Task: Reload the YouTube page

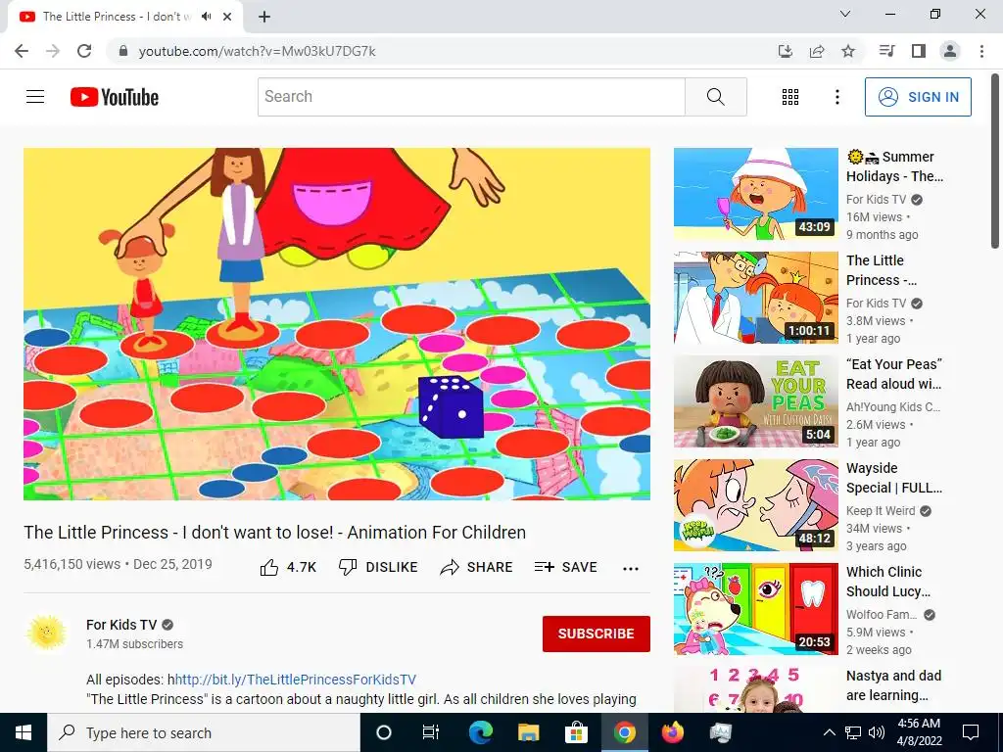Action: click(x=84, y=51)
